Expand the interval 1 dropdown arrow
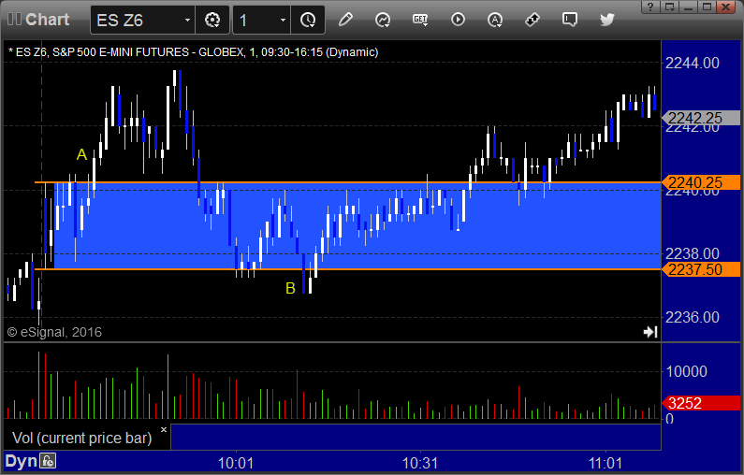744x475 pixels. coord(283,20)
